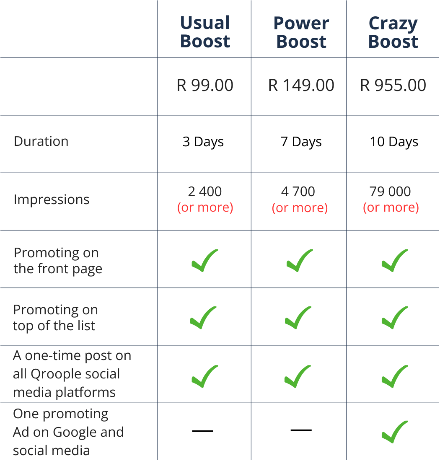440x461 pixels.
Task: Click the R 955.00 price
Action: point(393,85)
